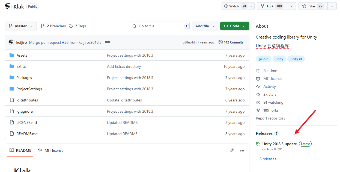Expand the Star lists dropdown arrow
This screenshot has width=340, height=172.
coord(332,6)
